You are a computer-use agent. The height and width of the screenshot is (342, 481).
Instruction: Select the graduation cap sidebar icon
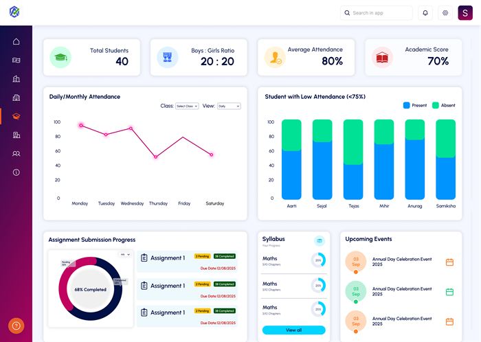pyautogui.click(x=16, y=116)
